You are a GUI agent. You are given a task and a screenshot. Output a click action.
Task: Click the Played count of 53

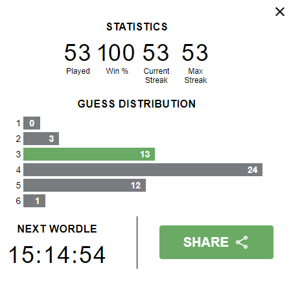coord(77,52)
